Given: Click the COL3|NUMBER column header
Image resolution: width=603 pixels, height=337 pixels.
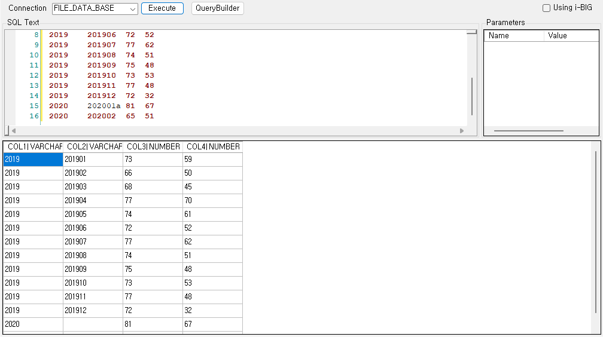Looking at the screenshot, I should point(153,146).
